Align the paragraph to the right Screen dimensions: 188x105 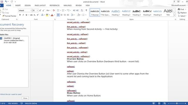point(65,15)
